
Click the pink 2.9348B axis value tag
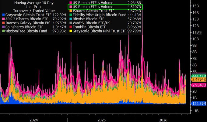[199, 85]
